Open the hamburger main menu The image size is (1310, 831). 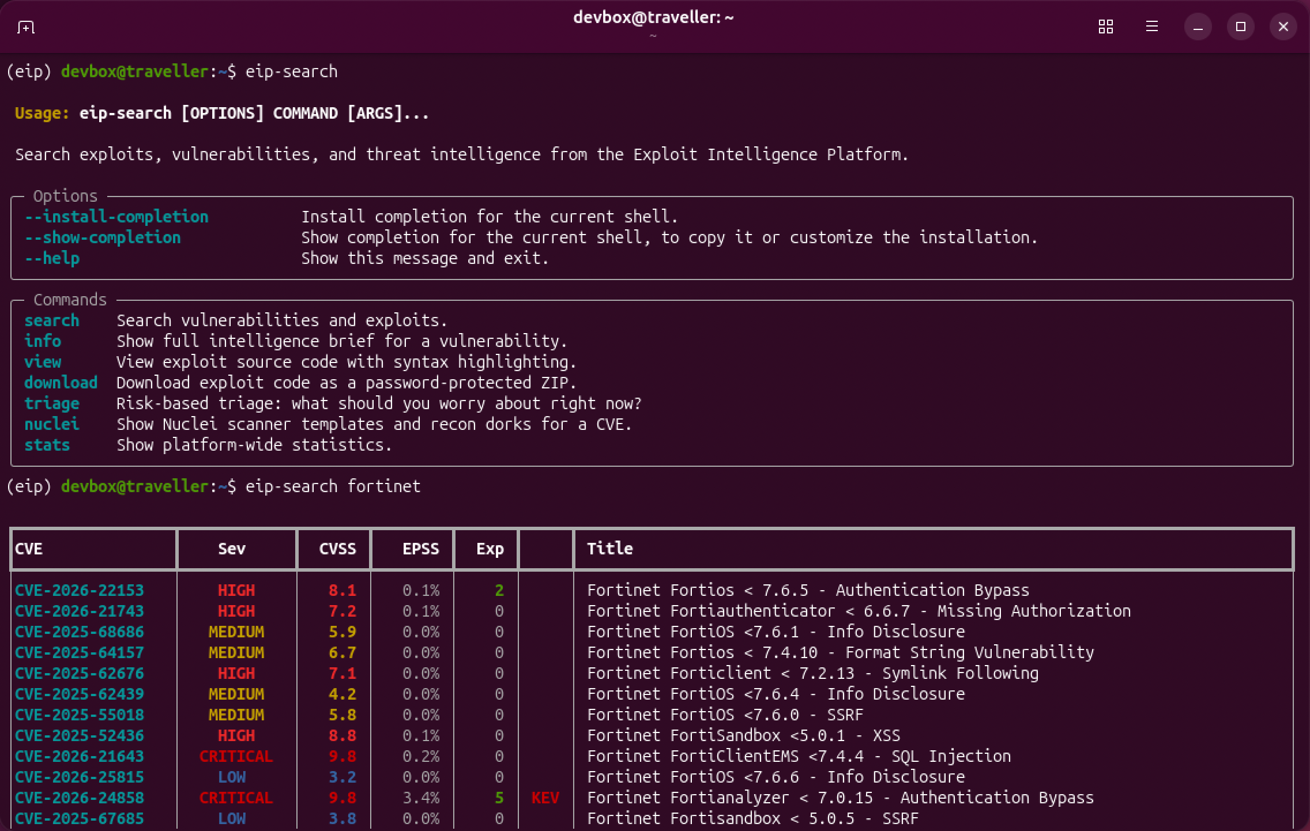(x=1151, y=27)
